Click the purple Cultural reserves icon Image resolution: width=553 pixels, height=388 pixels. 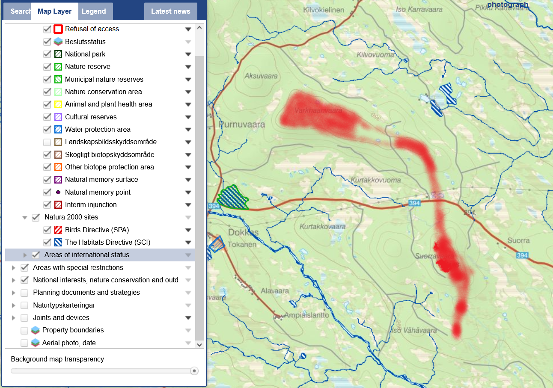pyautogui.click(x=58, y=117)
